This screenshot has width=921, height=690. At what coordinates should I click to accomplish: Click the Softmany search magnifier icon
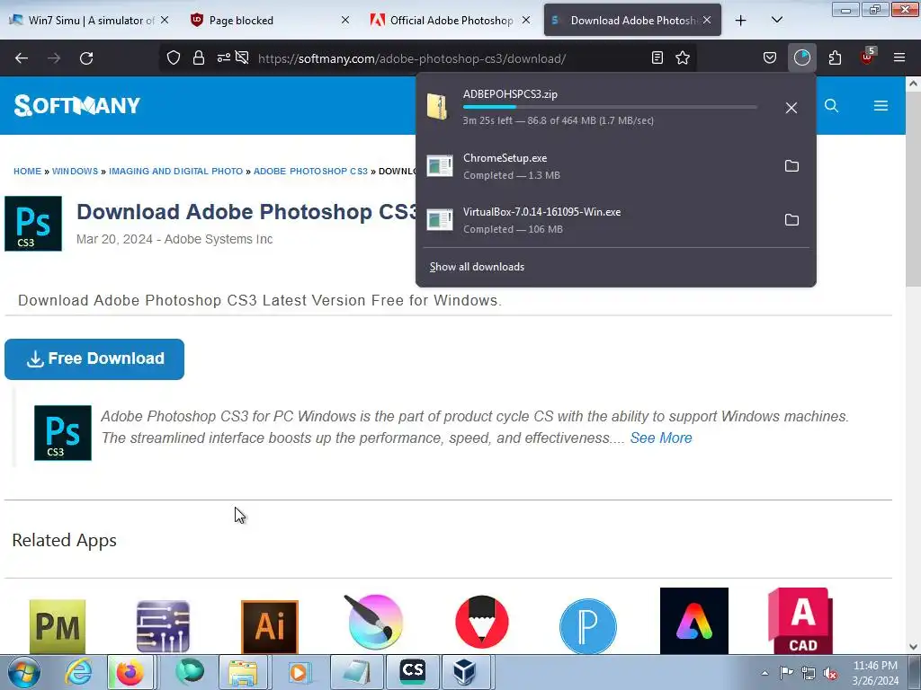831,106
